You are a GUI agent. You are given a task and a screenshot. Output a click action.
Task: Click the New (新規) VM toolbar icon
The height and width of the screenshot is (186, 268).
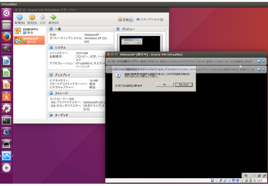pyautogui.click(x=20, y=17)
